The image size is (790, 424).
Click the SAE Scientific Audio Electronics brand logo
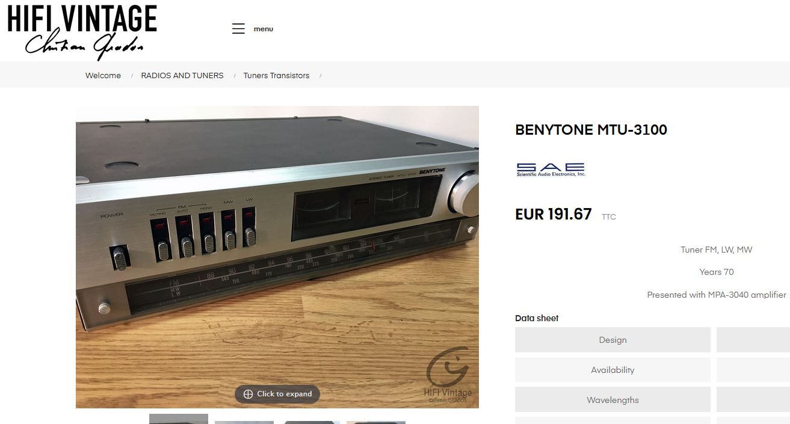[551, 170]
